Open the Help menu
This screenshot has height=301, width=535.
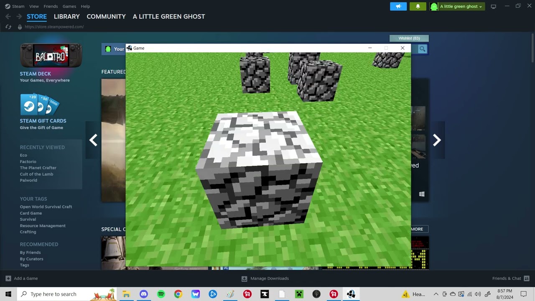pos(85,6)
